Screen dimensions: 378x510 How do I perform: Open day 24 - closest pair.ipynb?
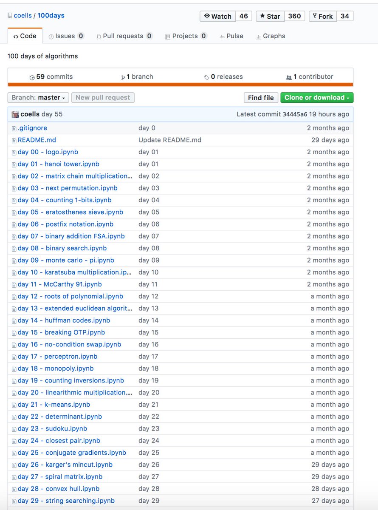pyautogui.click(x=59, y=441)
